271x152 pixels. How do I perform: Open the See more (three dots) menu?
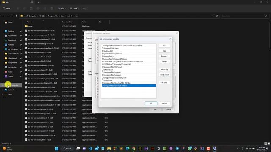click(85, 8)
